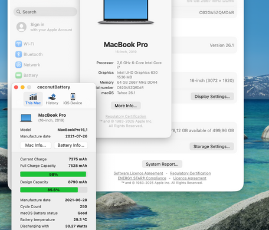The width and height of the screenshot is (269, 230).
Task: Click the serial number C02G45ZQMD6R in Settings
Action: (216, 12)
